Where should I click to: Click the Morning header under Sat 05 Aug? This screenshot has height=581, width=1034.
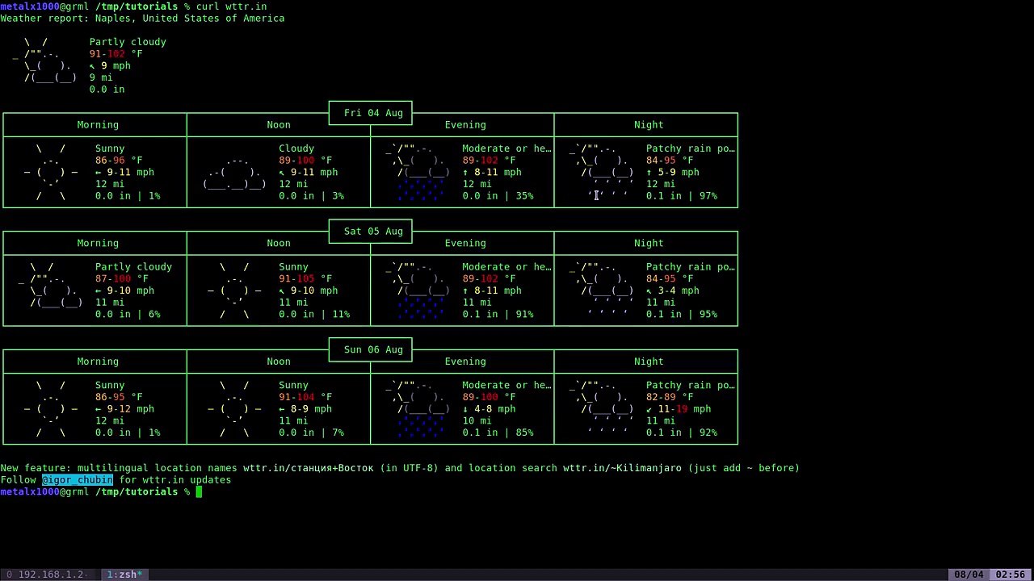tap(98, 243)
